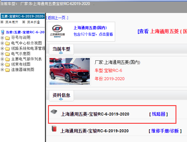Expand the 主要电气部件列表 tree node
The height and width of the screenshot is (142, 187).
(x=2, y=59)
